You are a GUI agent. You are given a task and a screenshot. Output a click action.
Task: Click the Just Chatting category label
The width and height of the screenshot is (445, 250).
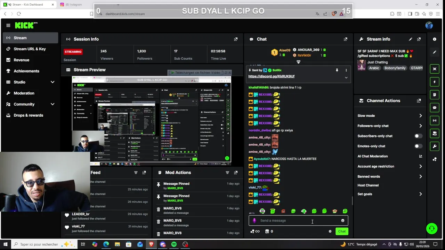point(377,62)
